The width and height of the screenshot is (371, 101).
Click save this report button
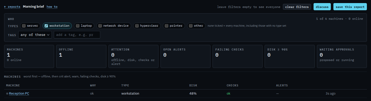(x=350, y=7)
